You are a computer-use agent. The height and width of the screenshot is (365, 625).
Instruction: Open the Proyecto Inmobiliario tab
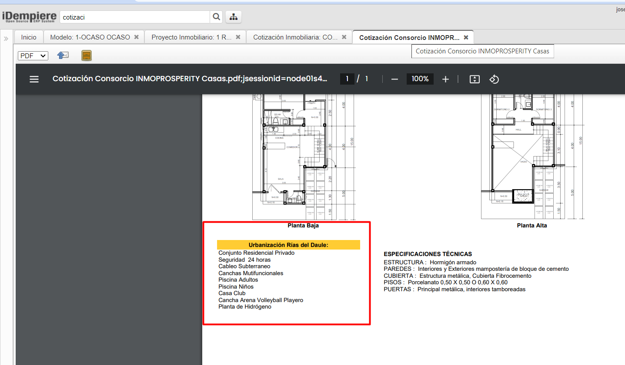[191, 37]
